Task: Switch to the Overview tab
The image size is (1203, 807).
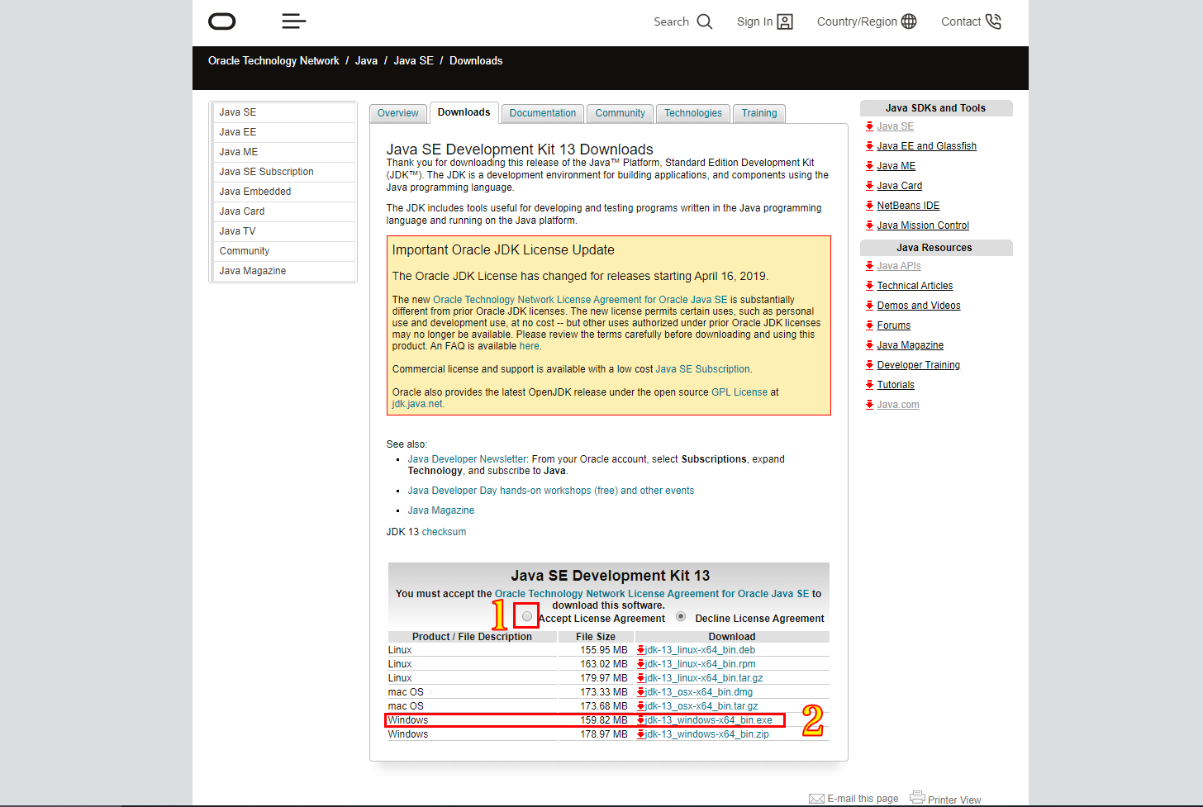Action: click(x=398, y=114)
